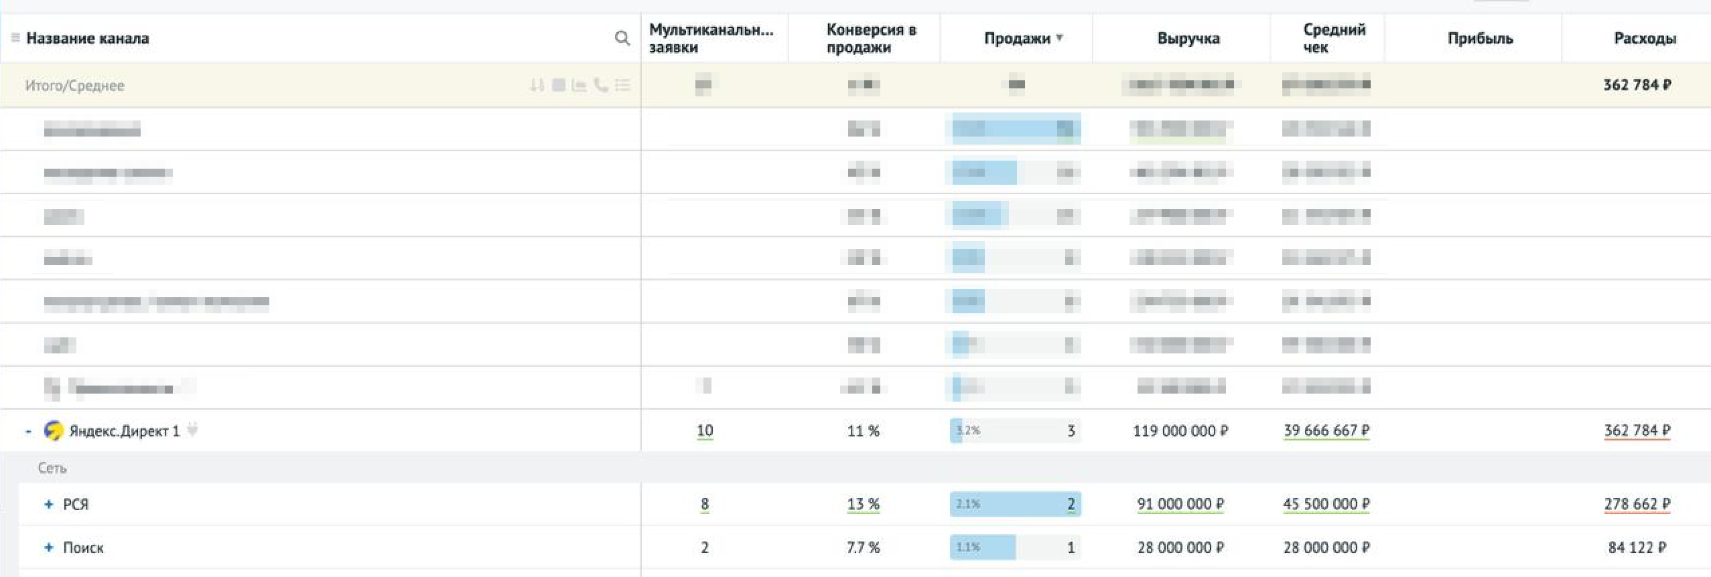The height and width of the screenshot is (577, 1711).
Task: Click the Расходы column header
Action: click(1644, 38)
